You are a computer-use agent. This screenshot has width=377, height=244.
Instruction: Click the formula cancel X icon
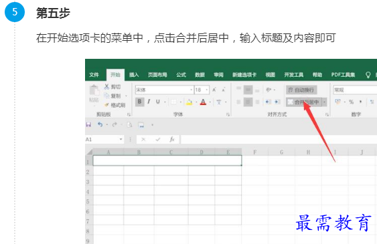pos(143,140)
